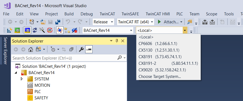Click the Pending Changes Filter clock icon

pos(53,49)
